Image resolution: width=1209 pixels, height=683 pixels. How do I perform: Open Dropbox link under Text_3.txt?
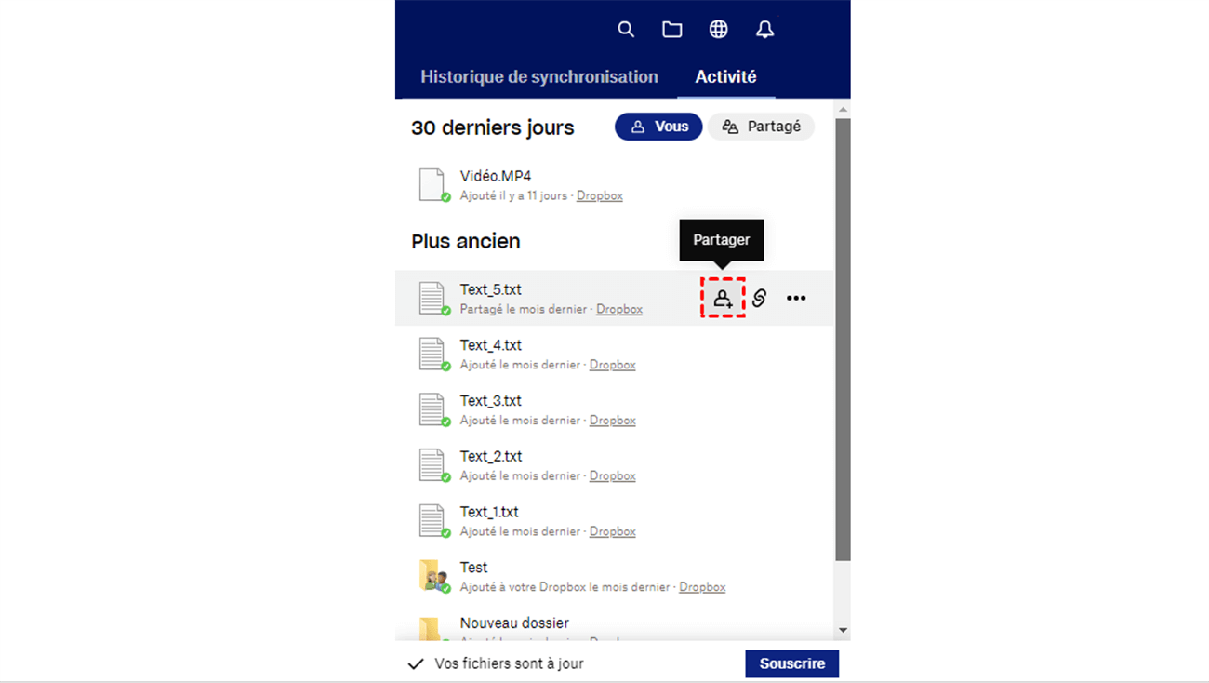613,421
